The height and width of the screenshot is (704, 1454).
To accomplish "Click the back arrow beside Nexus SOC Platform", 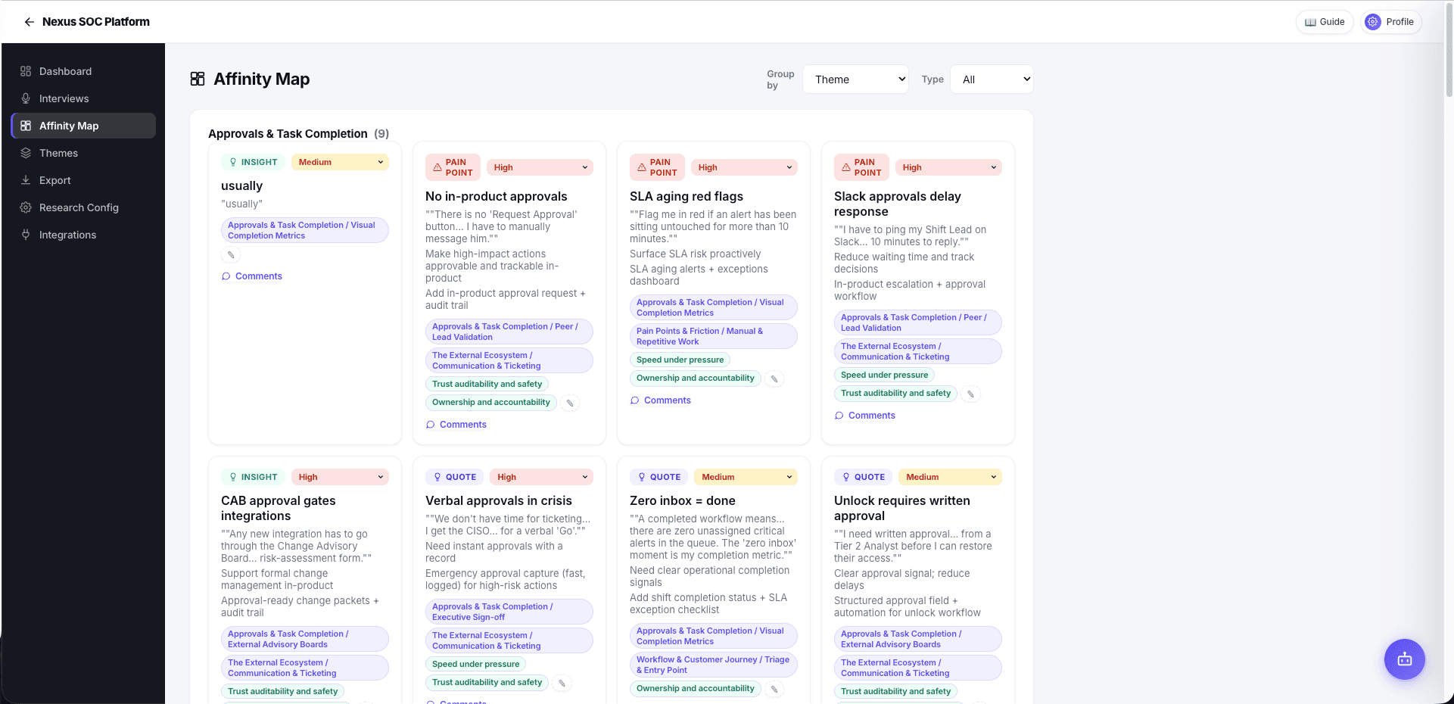I will [29, 22].
